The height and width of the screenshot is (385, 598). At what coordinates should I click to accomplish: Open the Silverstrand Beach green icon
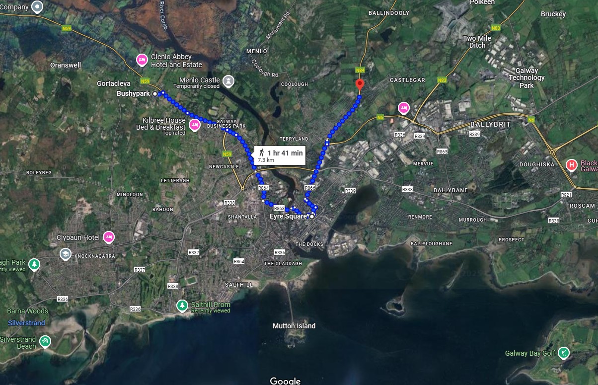point(45,342)
